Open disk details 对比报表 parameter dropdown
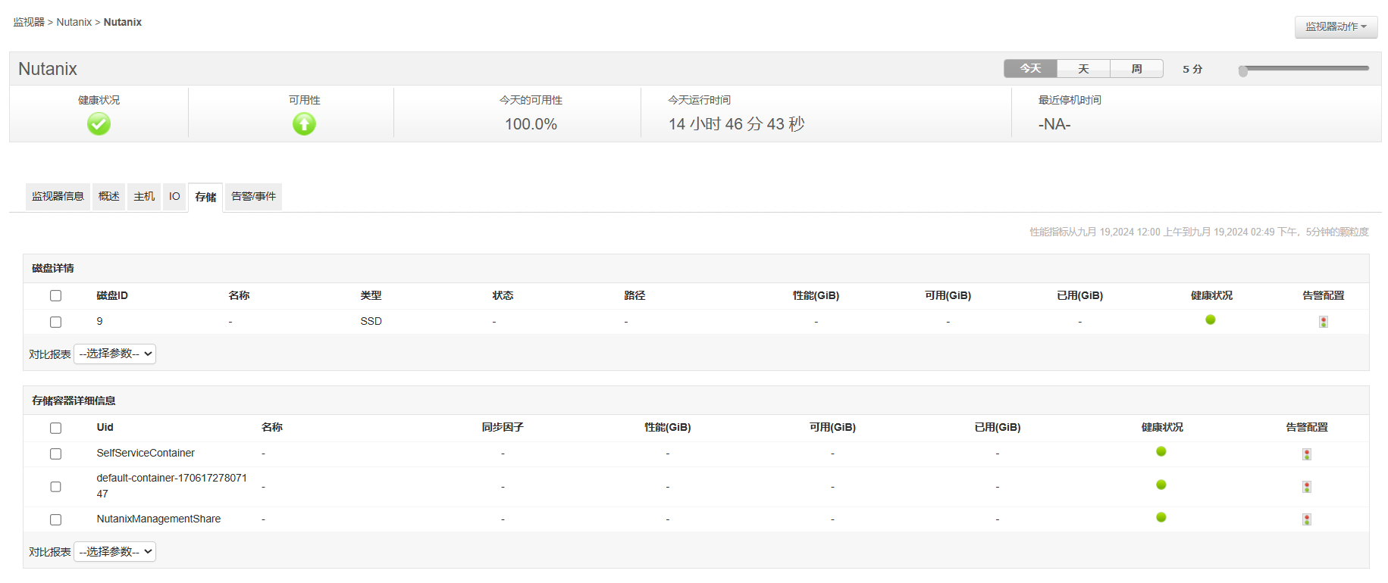This screenshot has width=1388, height=583. click(x=114, y=354)
